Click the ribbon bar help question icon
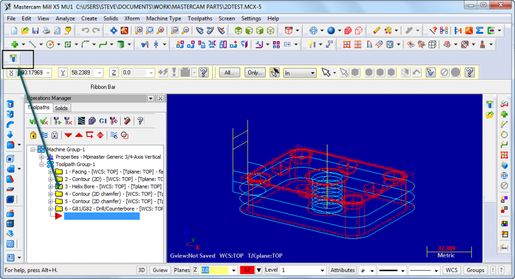The height and width of the screenshot is (279, 515). tap(470, 72)
